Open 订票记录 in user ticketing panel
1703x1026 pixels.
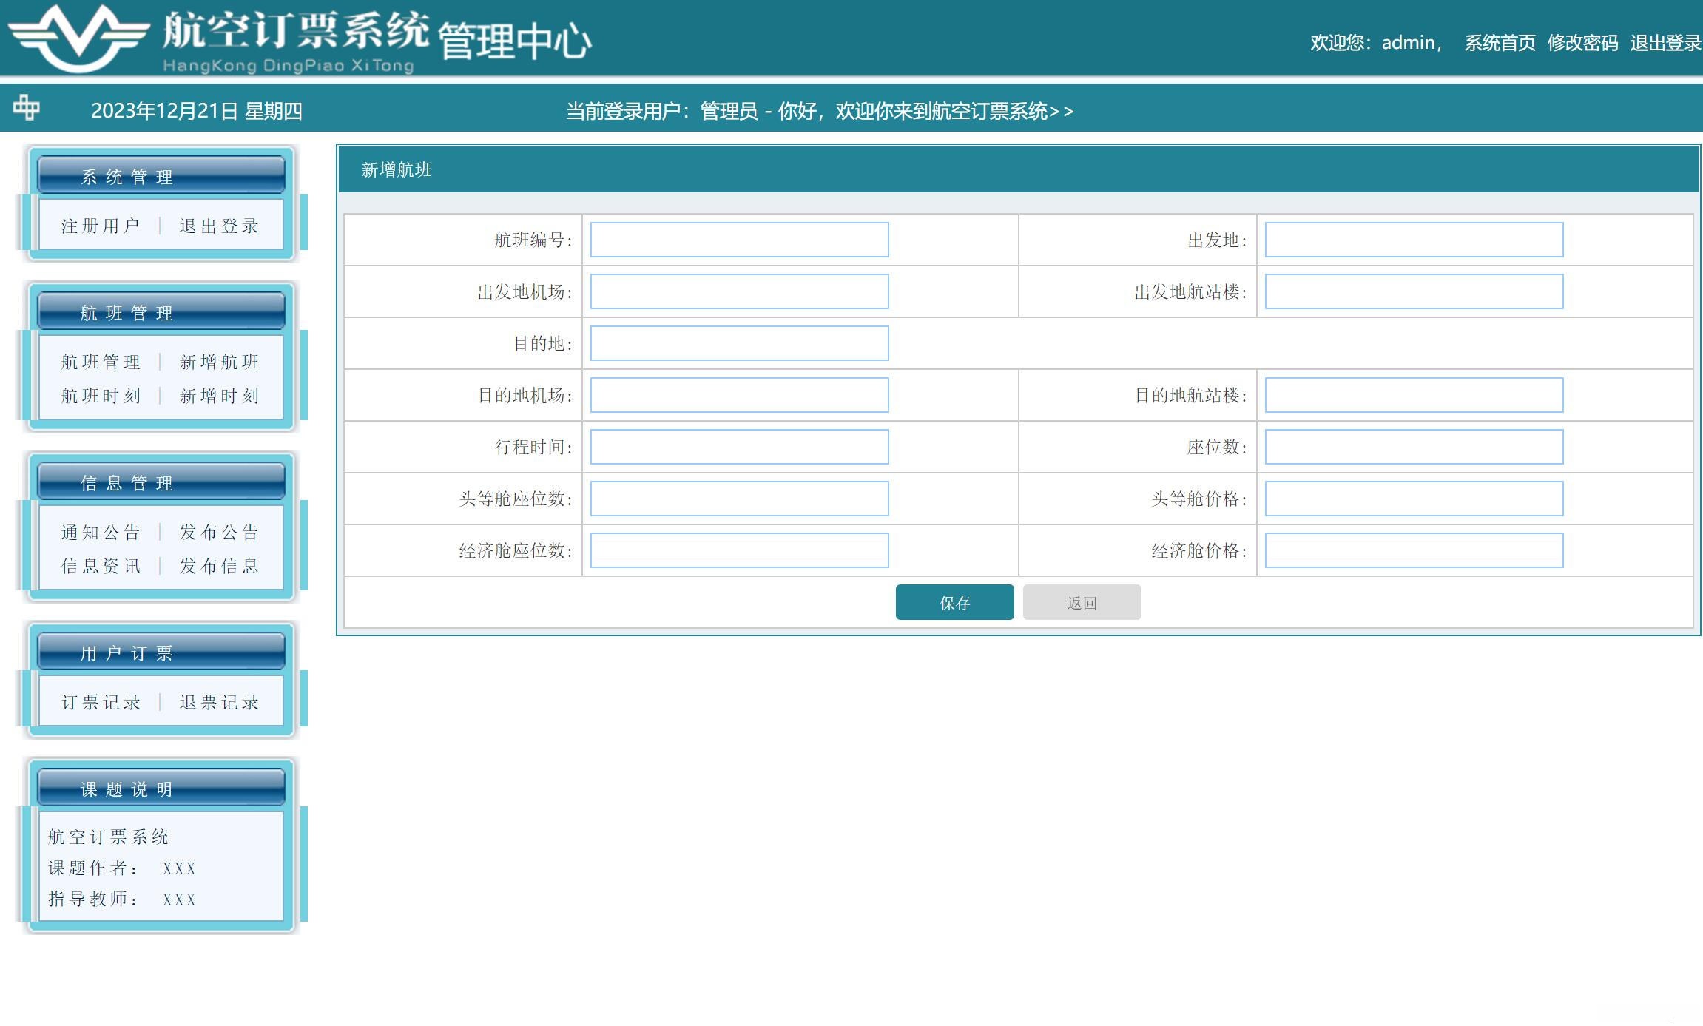(101, 702)
